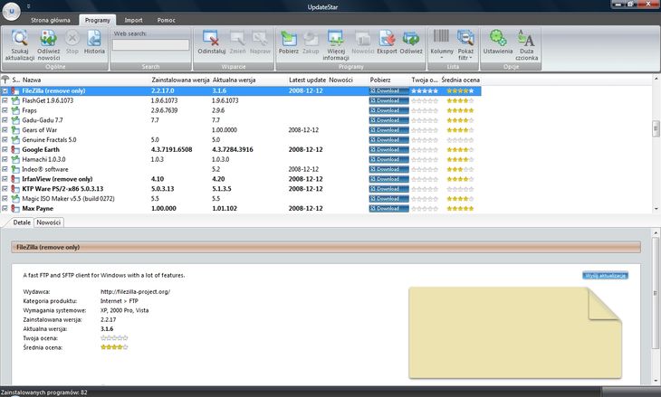Sort by Średnia ocena column header
The image size is (661, 397).
tap(460, 80)
